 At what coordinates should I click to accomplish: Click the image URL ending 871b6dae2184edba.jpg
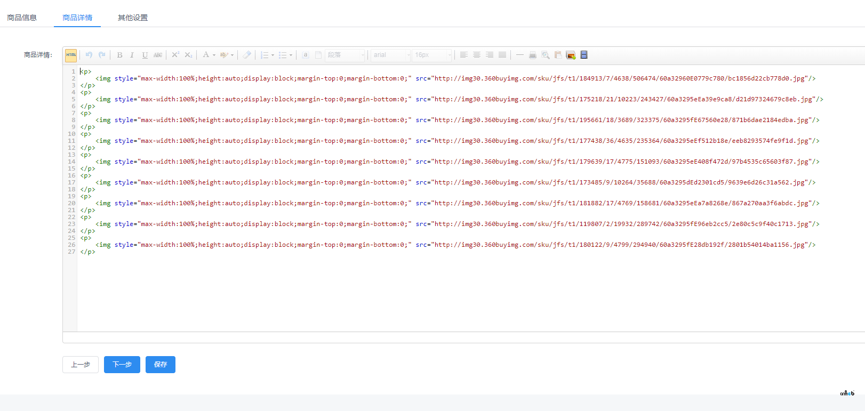pyautogui.click(x=623, y=120)
